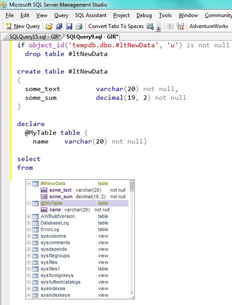
Task: Expand the syscomments view
Action: (28, 243)
